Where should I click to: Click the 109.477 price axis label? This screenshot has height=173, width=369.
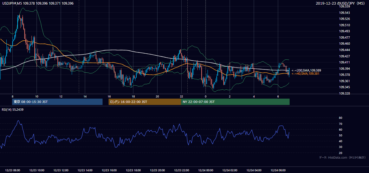(x=344, y=37)
